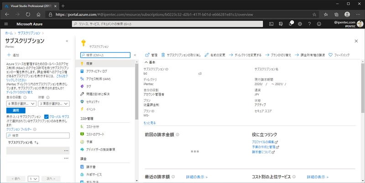This screenshot has width=365, height=183.
Task: Open 概要 in the resource menu
Action: coord(105,63)
